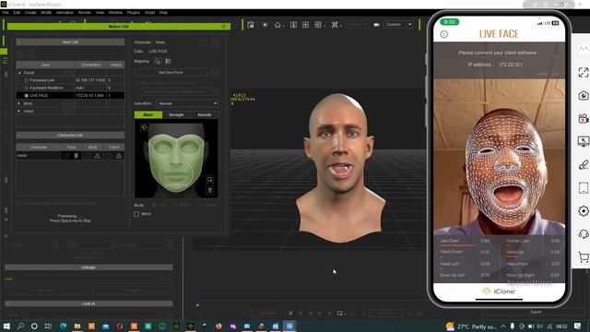This screenshot has width=590, height=332.
Task: Click the shopping cart icon in sidebar
Action: (x=584, y=257)
